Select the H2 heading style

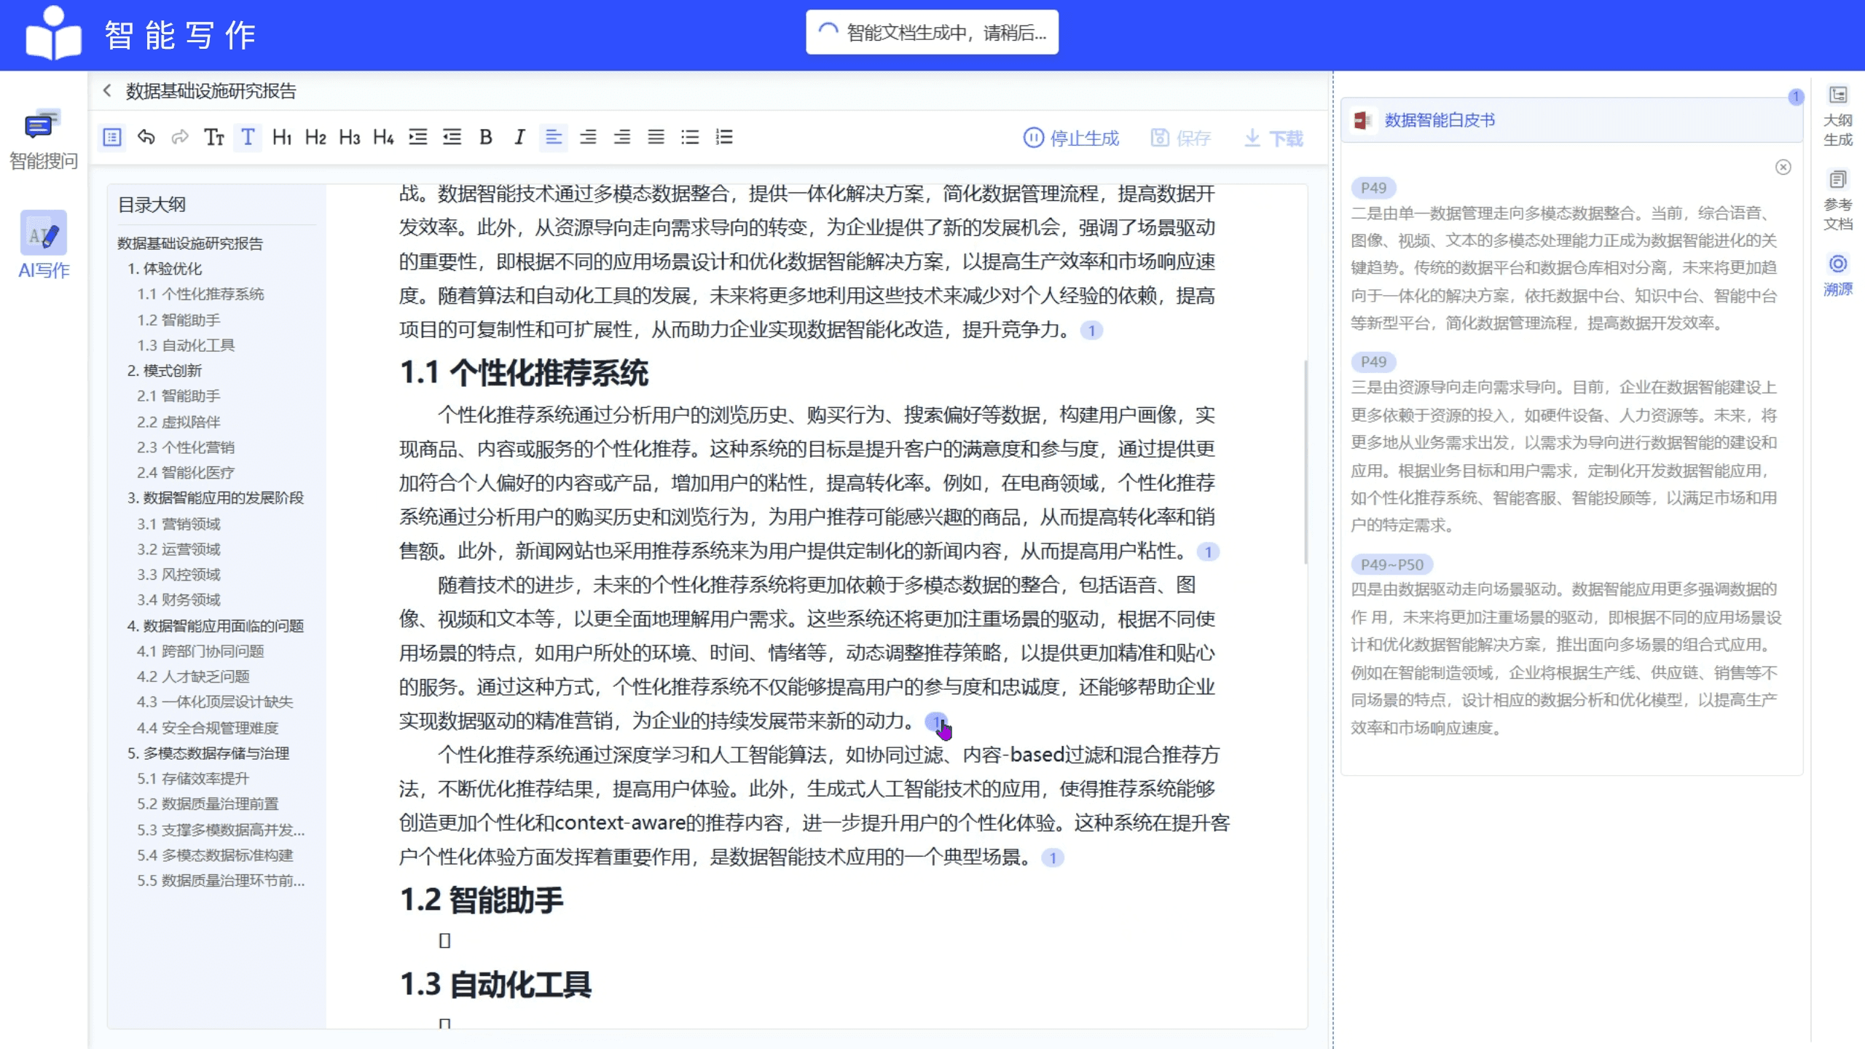click(315, 137)
